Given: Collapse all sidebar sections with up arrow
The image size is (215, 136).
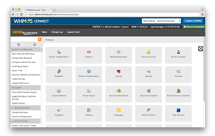Looking at the screenshot, I should pos(19,45).
